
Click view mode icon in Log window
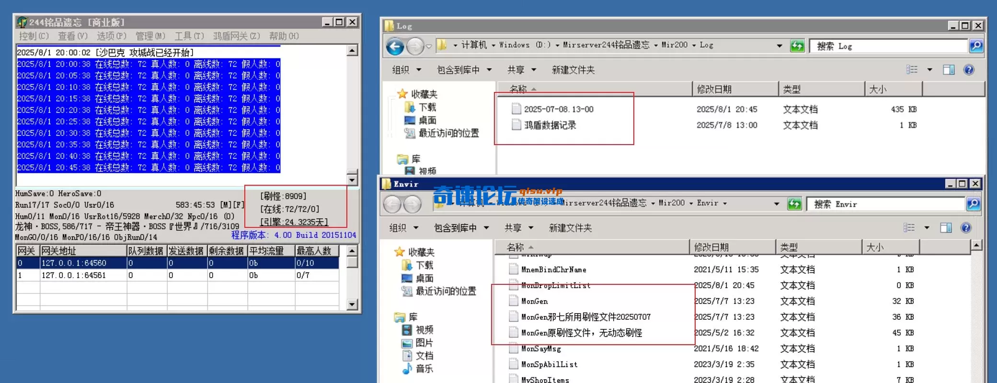[912, 70]
